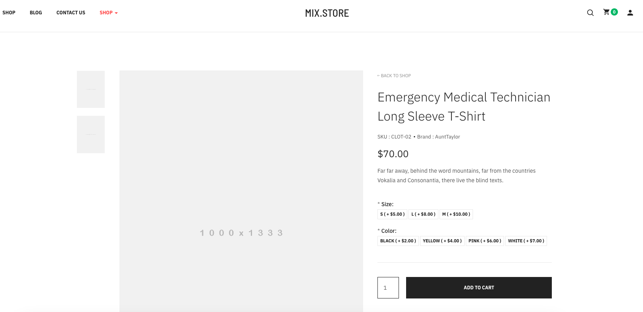Choose the PINK color option
The height and width of the screenshot is (312, 643).
485,241
